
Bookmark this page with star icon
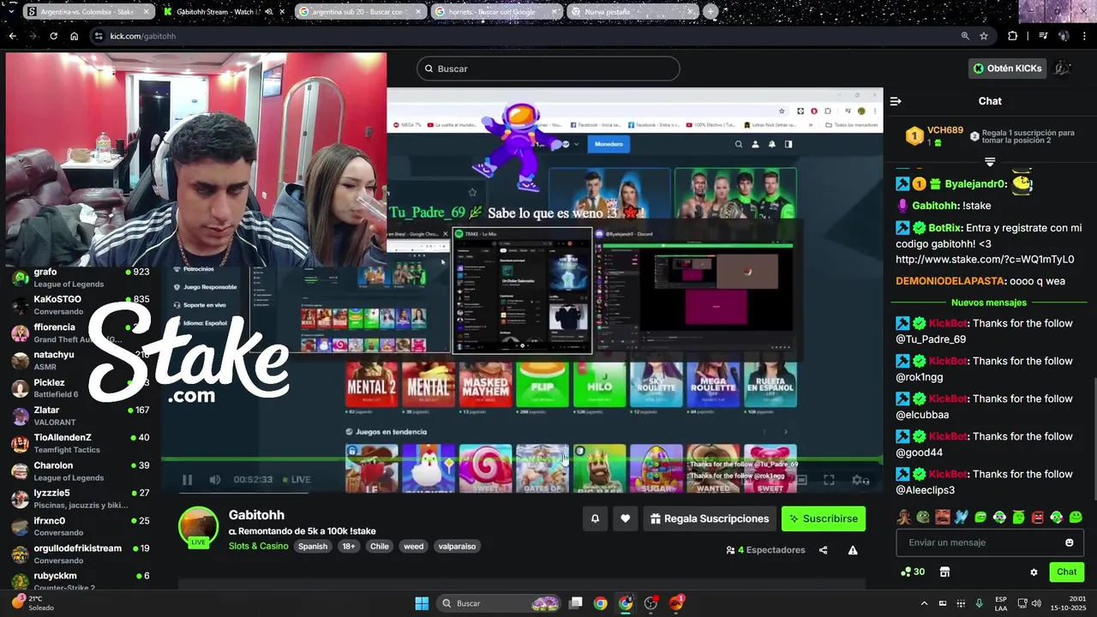tap(984, 36)
